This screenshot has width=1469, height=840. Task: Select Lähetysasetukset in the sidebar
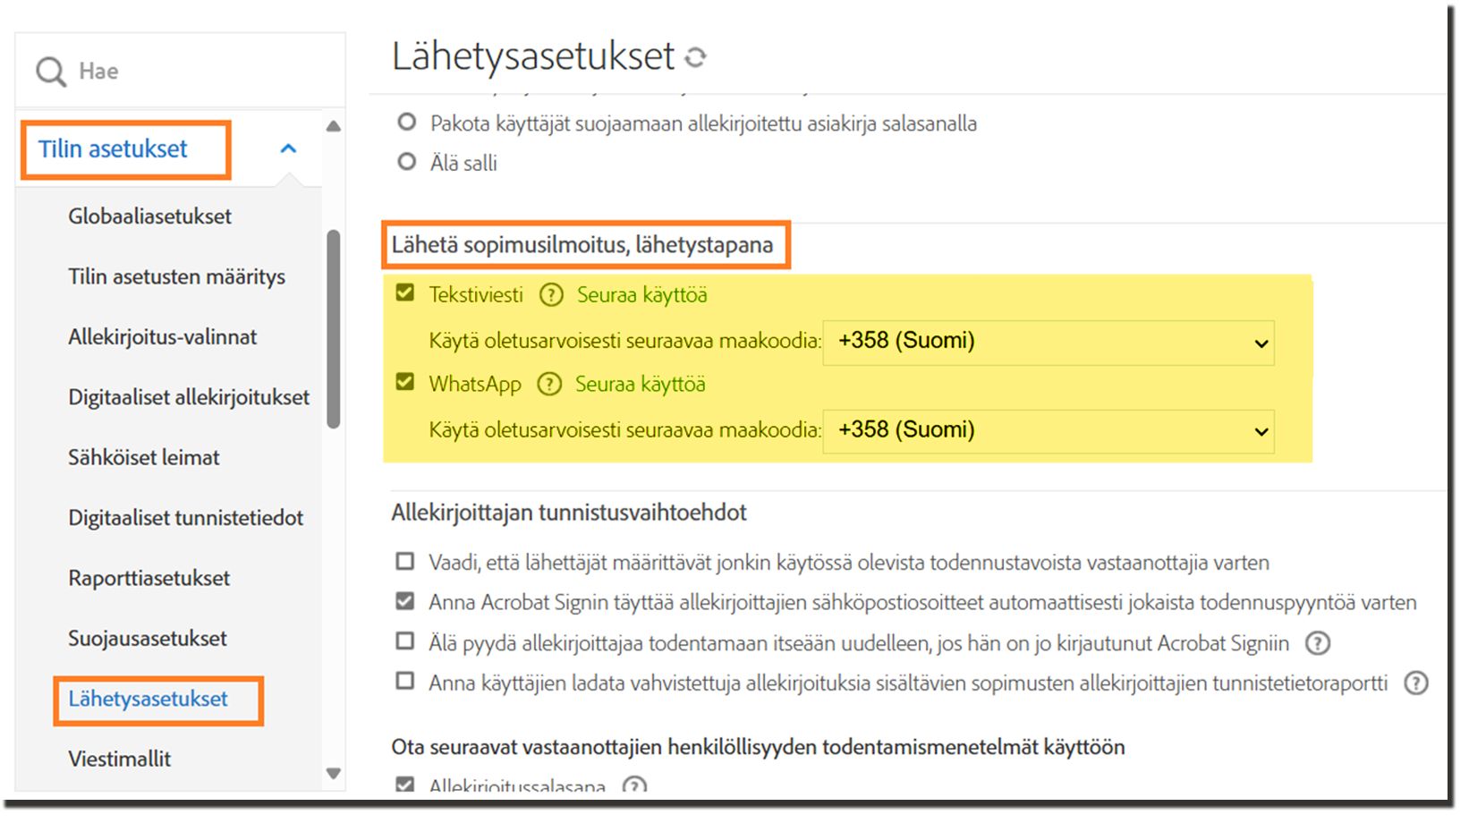(x=148, y=699)
